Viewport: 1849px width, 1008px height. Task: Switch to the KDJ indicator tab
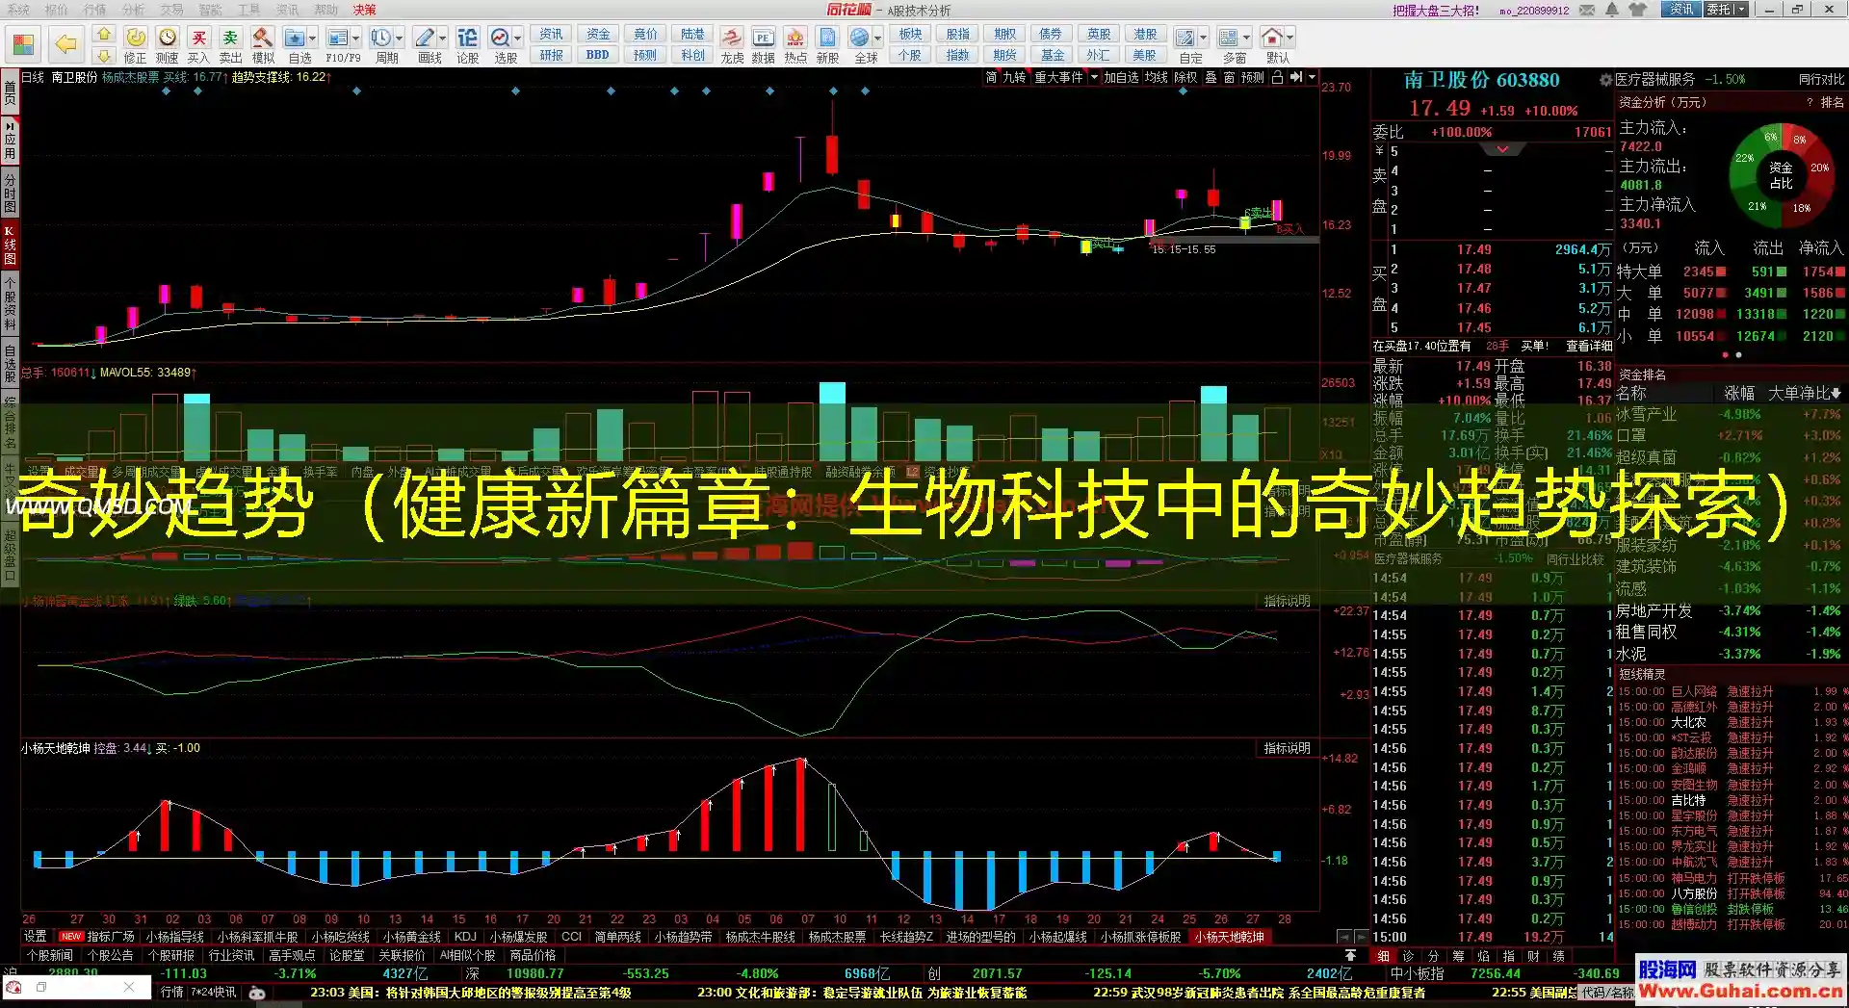point(465,937)
